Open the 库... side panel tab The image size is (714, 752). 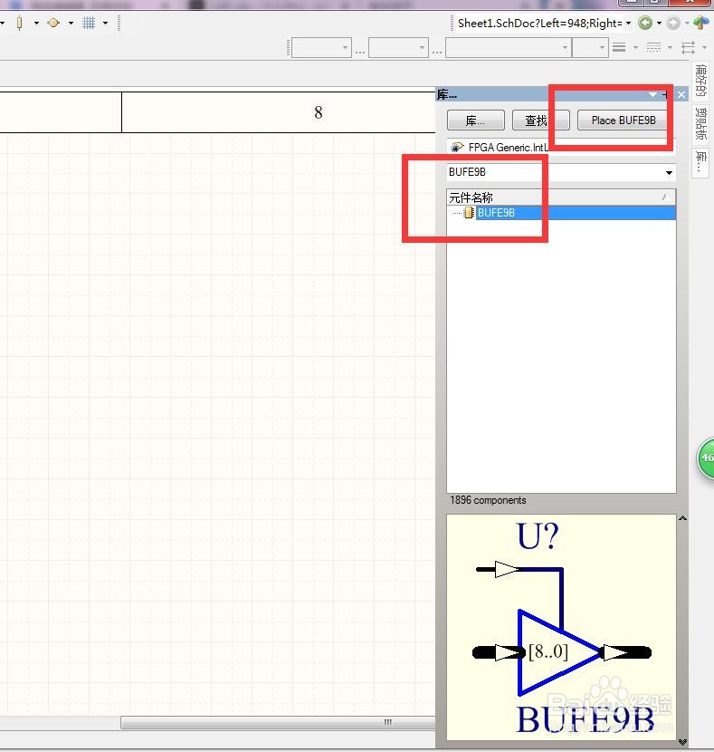click(700, 162)
